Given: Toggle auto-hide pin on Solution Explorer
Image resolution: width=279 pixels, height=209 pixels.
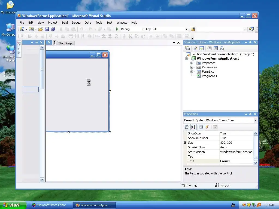Looking at the screenshot, I should coord(250,42).
